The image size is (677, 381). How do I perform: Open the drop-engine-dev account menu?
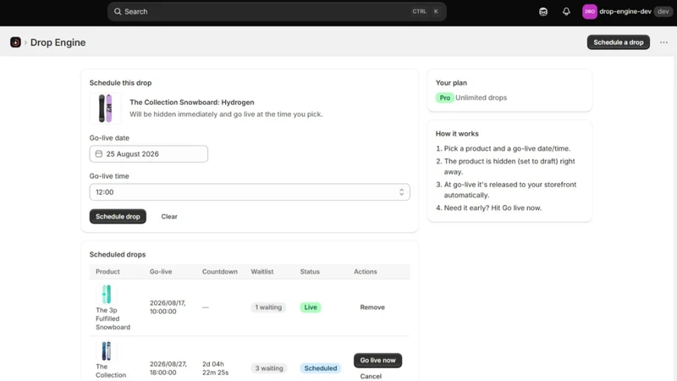626,12
